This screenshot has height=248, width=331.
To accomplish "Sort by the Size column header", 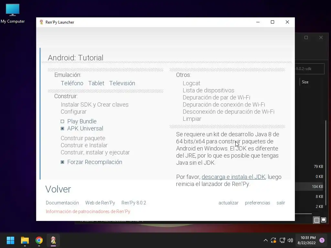I will pos(305,82).
